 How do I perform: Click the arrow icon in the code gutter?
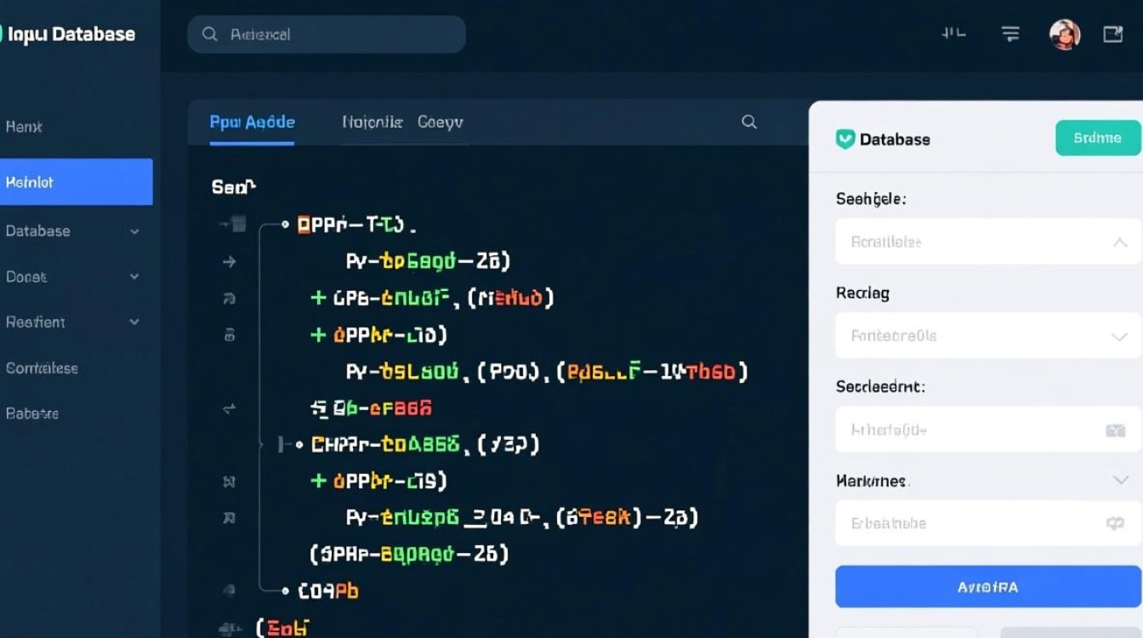point(228,262)
